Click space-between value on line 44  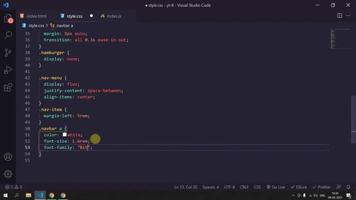click(x=105, y=91)
